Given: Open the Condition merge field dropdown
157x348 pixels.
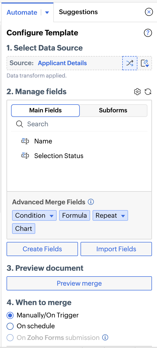Looking at the screenshot, I should (52, 216).
